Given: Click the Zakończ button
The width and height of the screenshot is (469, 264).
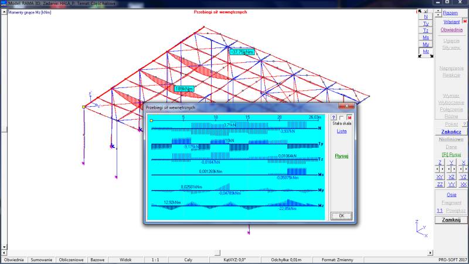Looking at the screenshot, I should point(451,131).
